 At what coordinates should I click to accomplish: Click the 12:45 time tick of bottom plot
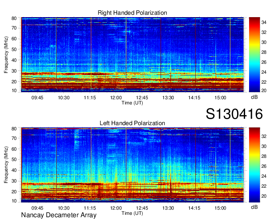pyautogui.click(x=142, y=208)
